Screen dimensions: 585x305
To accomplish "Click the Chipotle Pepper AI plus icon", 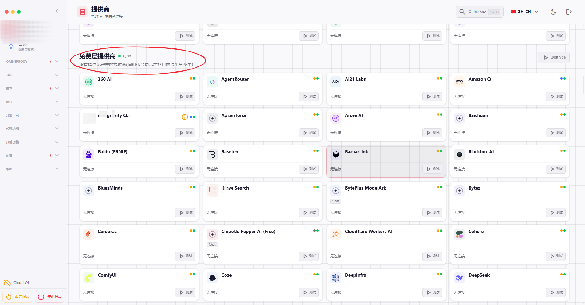I will coord(212,234).
